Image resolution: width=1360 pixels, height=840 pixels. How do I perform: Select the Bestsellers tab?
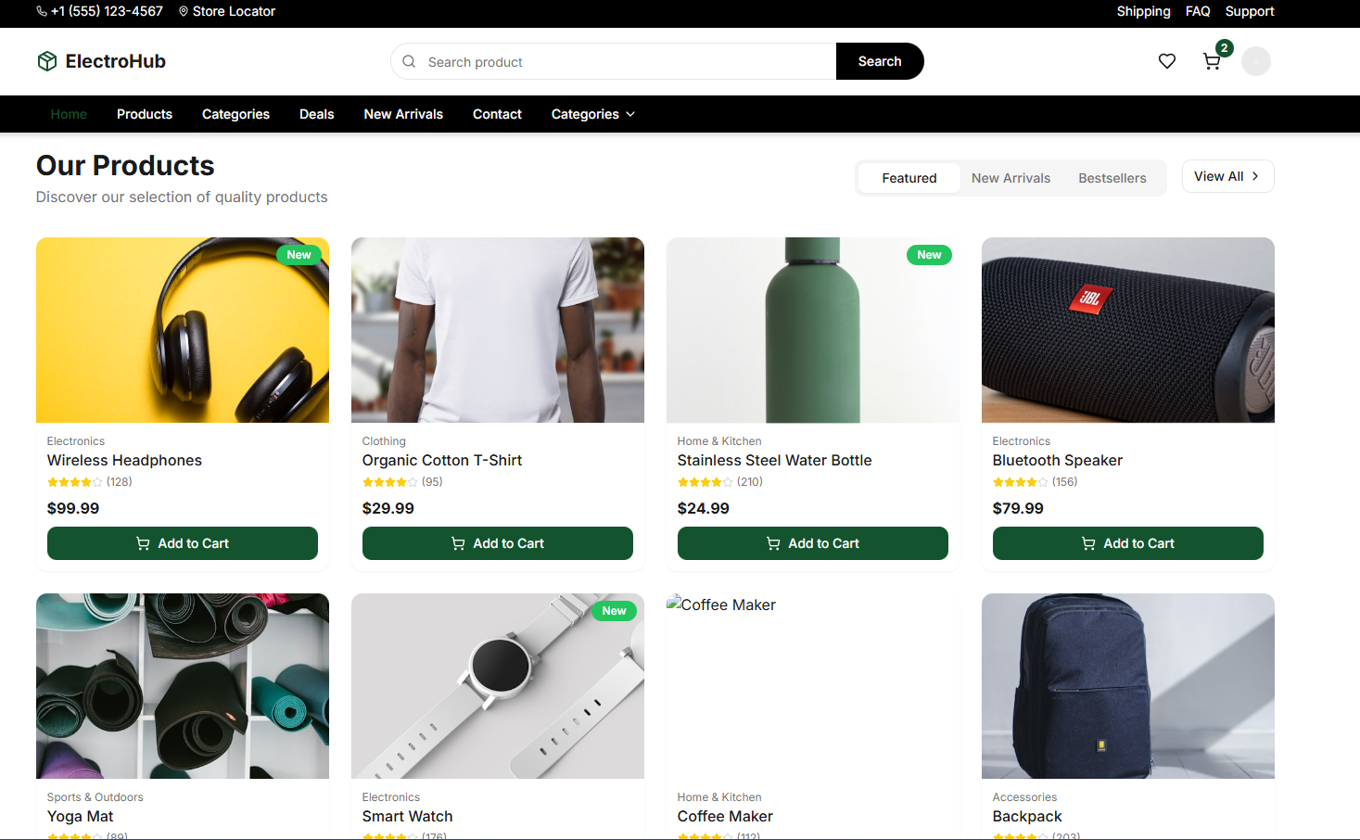pos(1112,178)
